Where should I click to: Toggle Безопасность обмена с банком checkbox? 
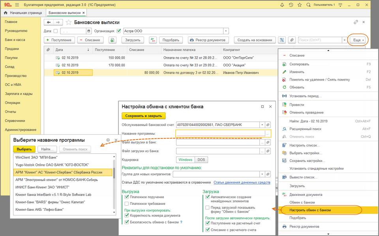[127, 222]
